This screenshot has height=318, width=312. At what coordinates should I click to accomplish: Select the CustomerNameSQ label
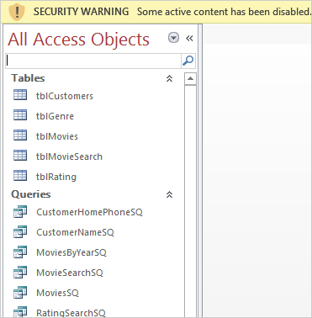coord(75,232)
